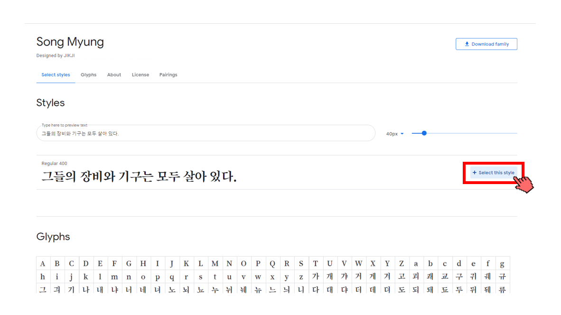Open the About tab
Image resolution: width=561 pixels, height=315 pixels.
(114, 75)
